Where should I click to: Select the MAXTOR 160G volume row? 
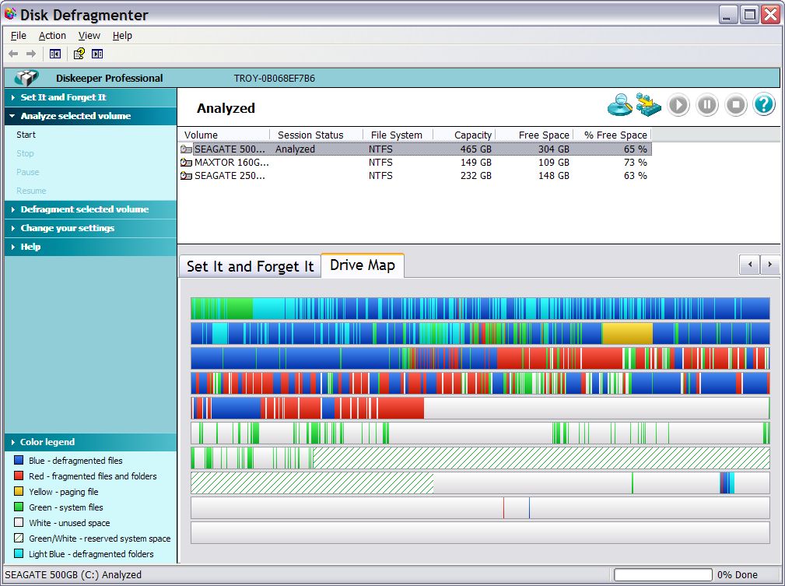pos(231,163)
